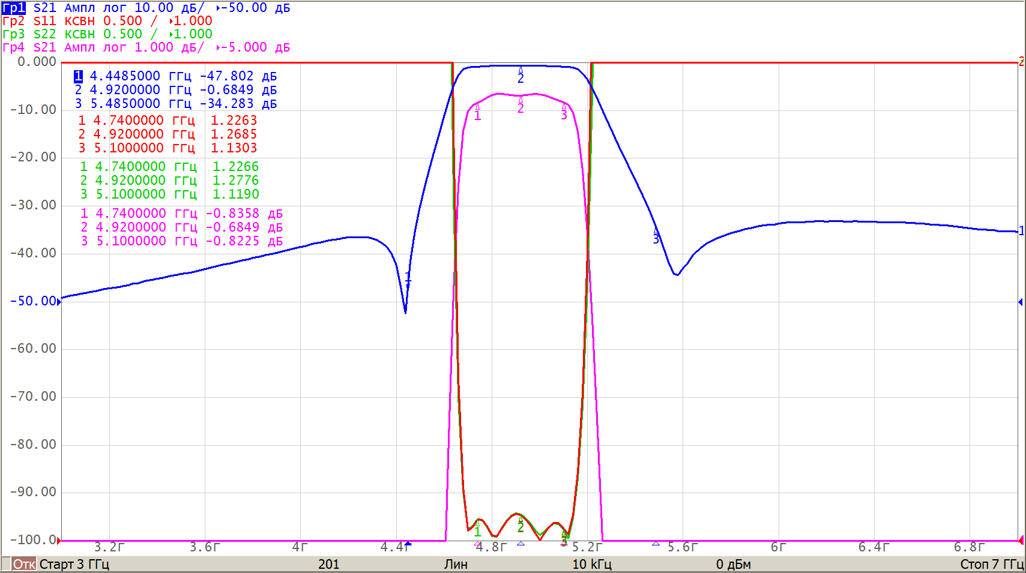
Task: Click green marker 1 on the S22 VSWR trace
Action: (477, 531)
